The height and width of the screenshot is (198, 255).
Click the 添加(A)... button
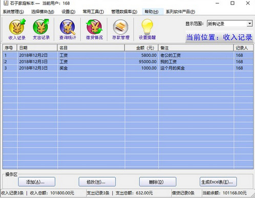(37, 182)
